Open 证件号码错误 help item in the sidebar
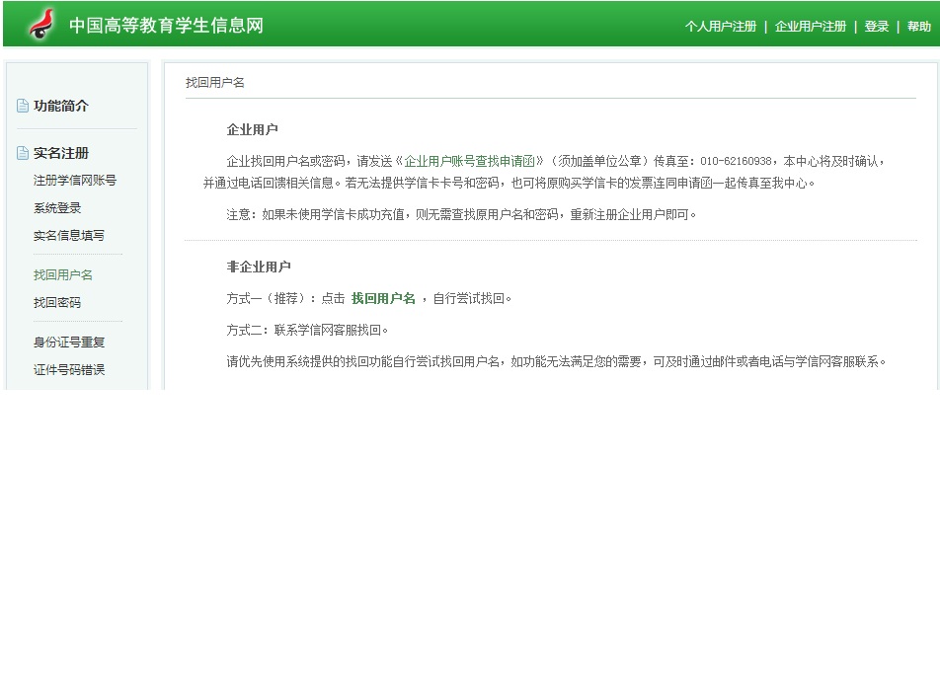 [x=69, y=370]
